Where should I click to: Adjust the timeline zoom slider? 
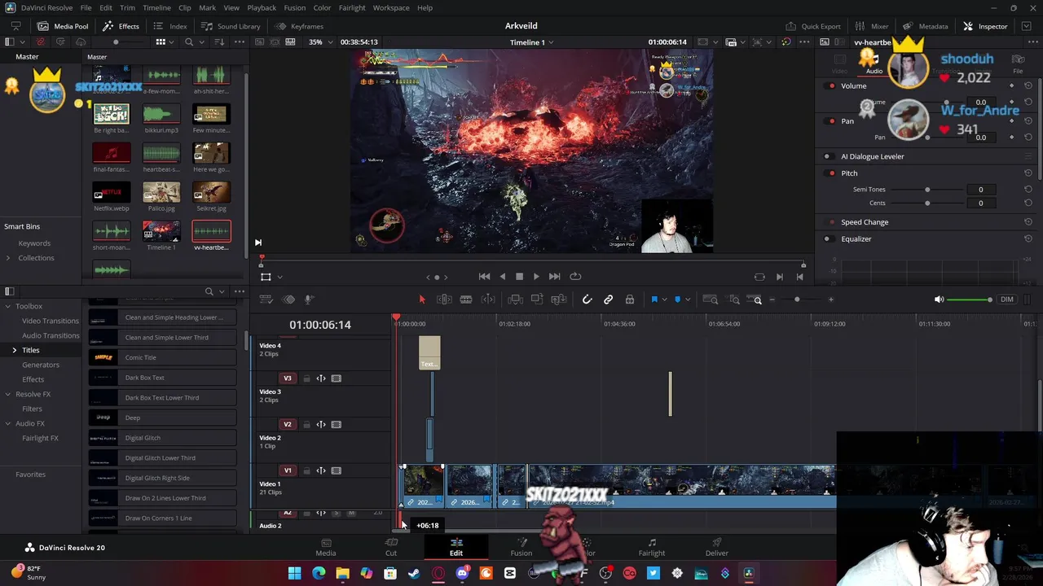[x=797, y=300]
